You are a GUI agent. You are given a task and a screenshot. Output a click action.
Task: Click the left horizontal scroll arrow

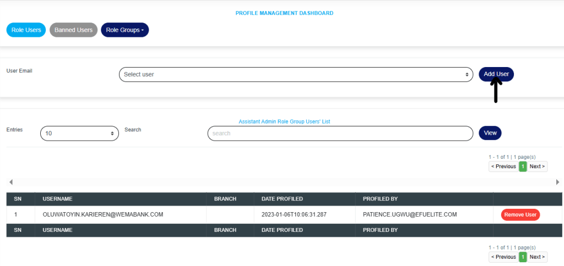pos(11,182)
